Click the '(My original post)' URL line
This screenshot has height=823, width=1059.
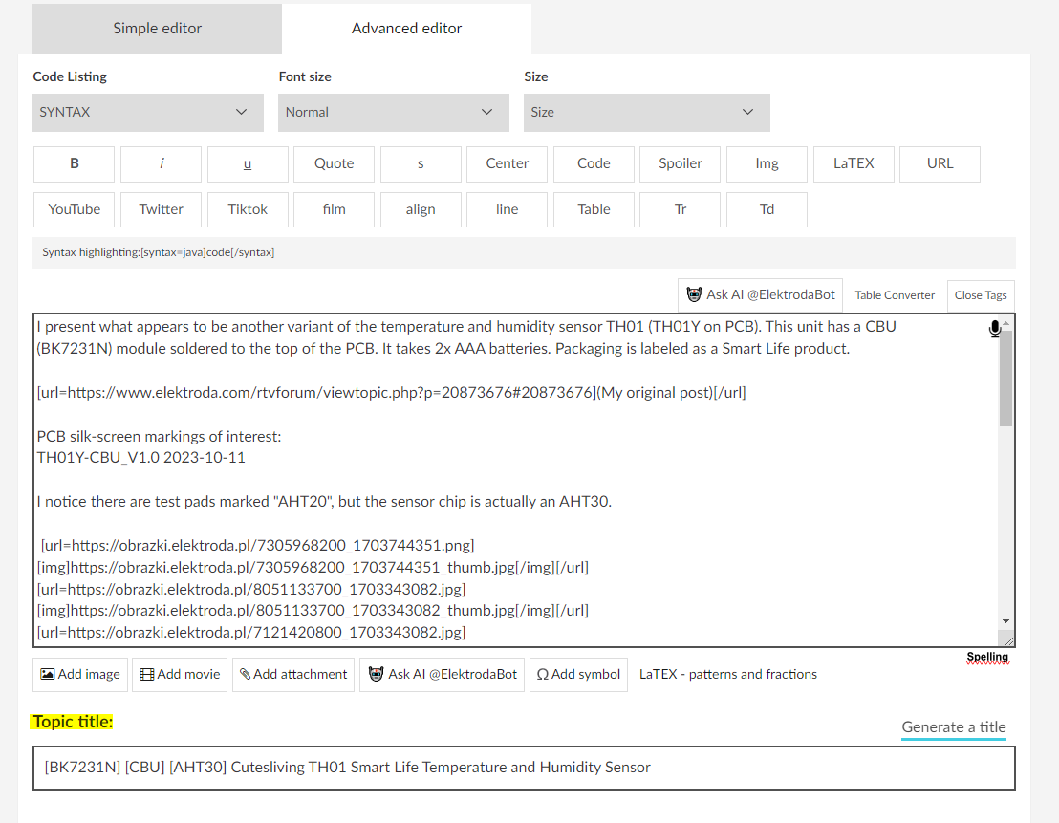[x=392, y=393]
